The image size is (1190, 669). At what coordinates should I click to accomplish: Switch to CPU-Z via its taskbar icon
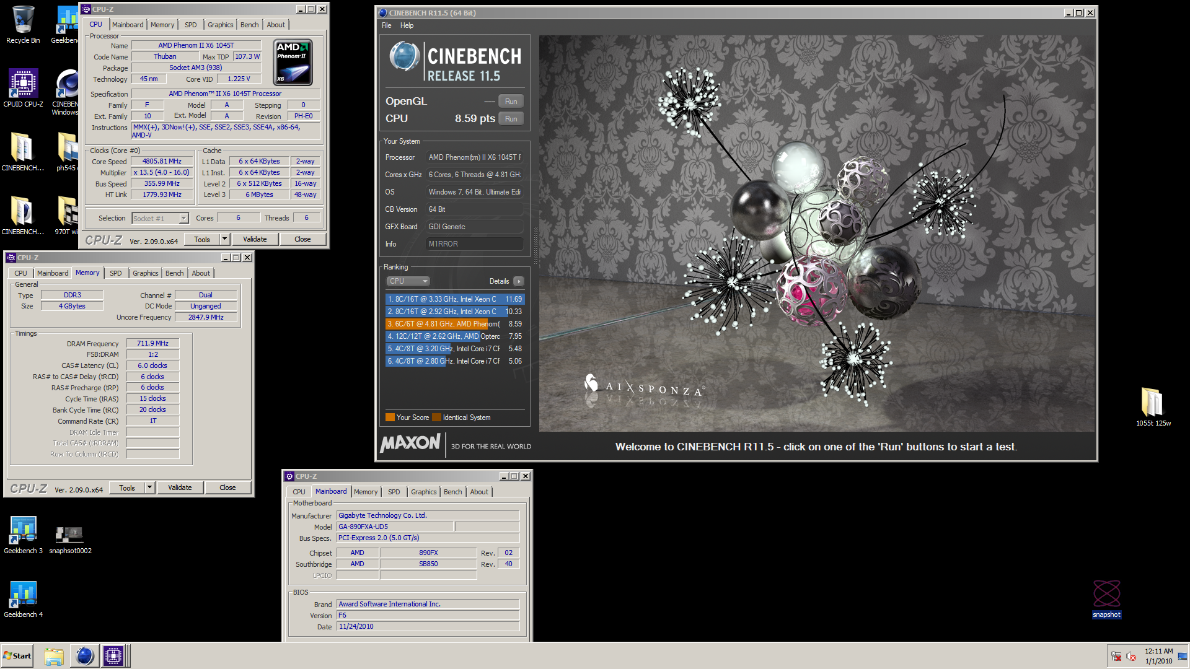(x=114, y=656)
